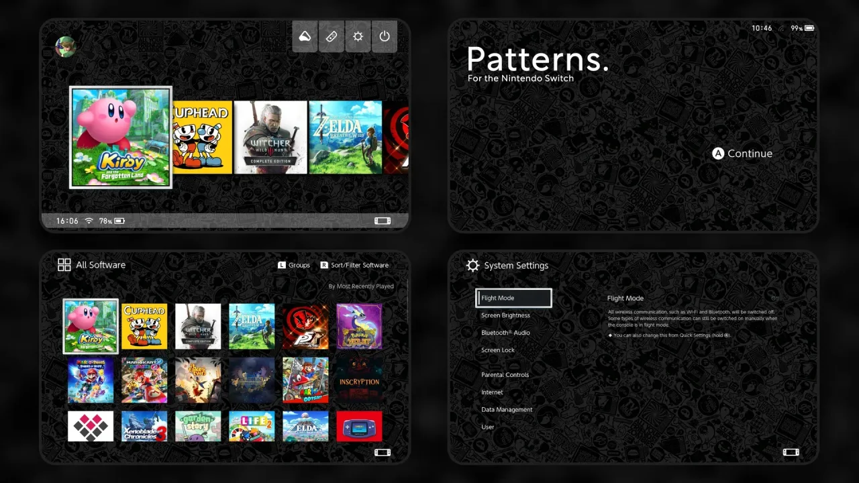Select User in System Settings
Viewport: 859px width, 483px height.
[488, 427]
